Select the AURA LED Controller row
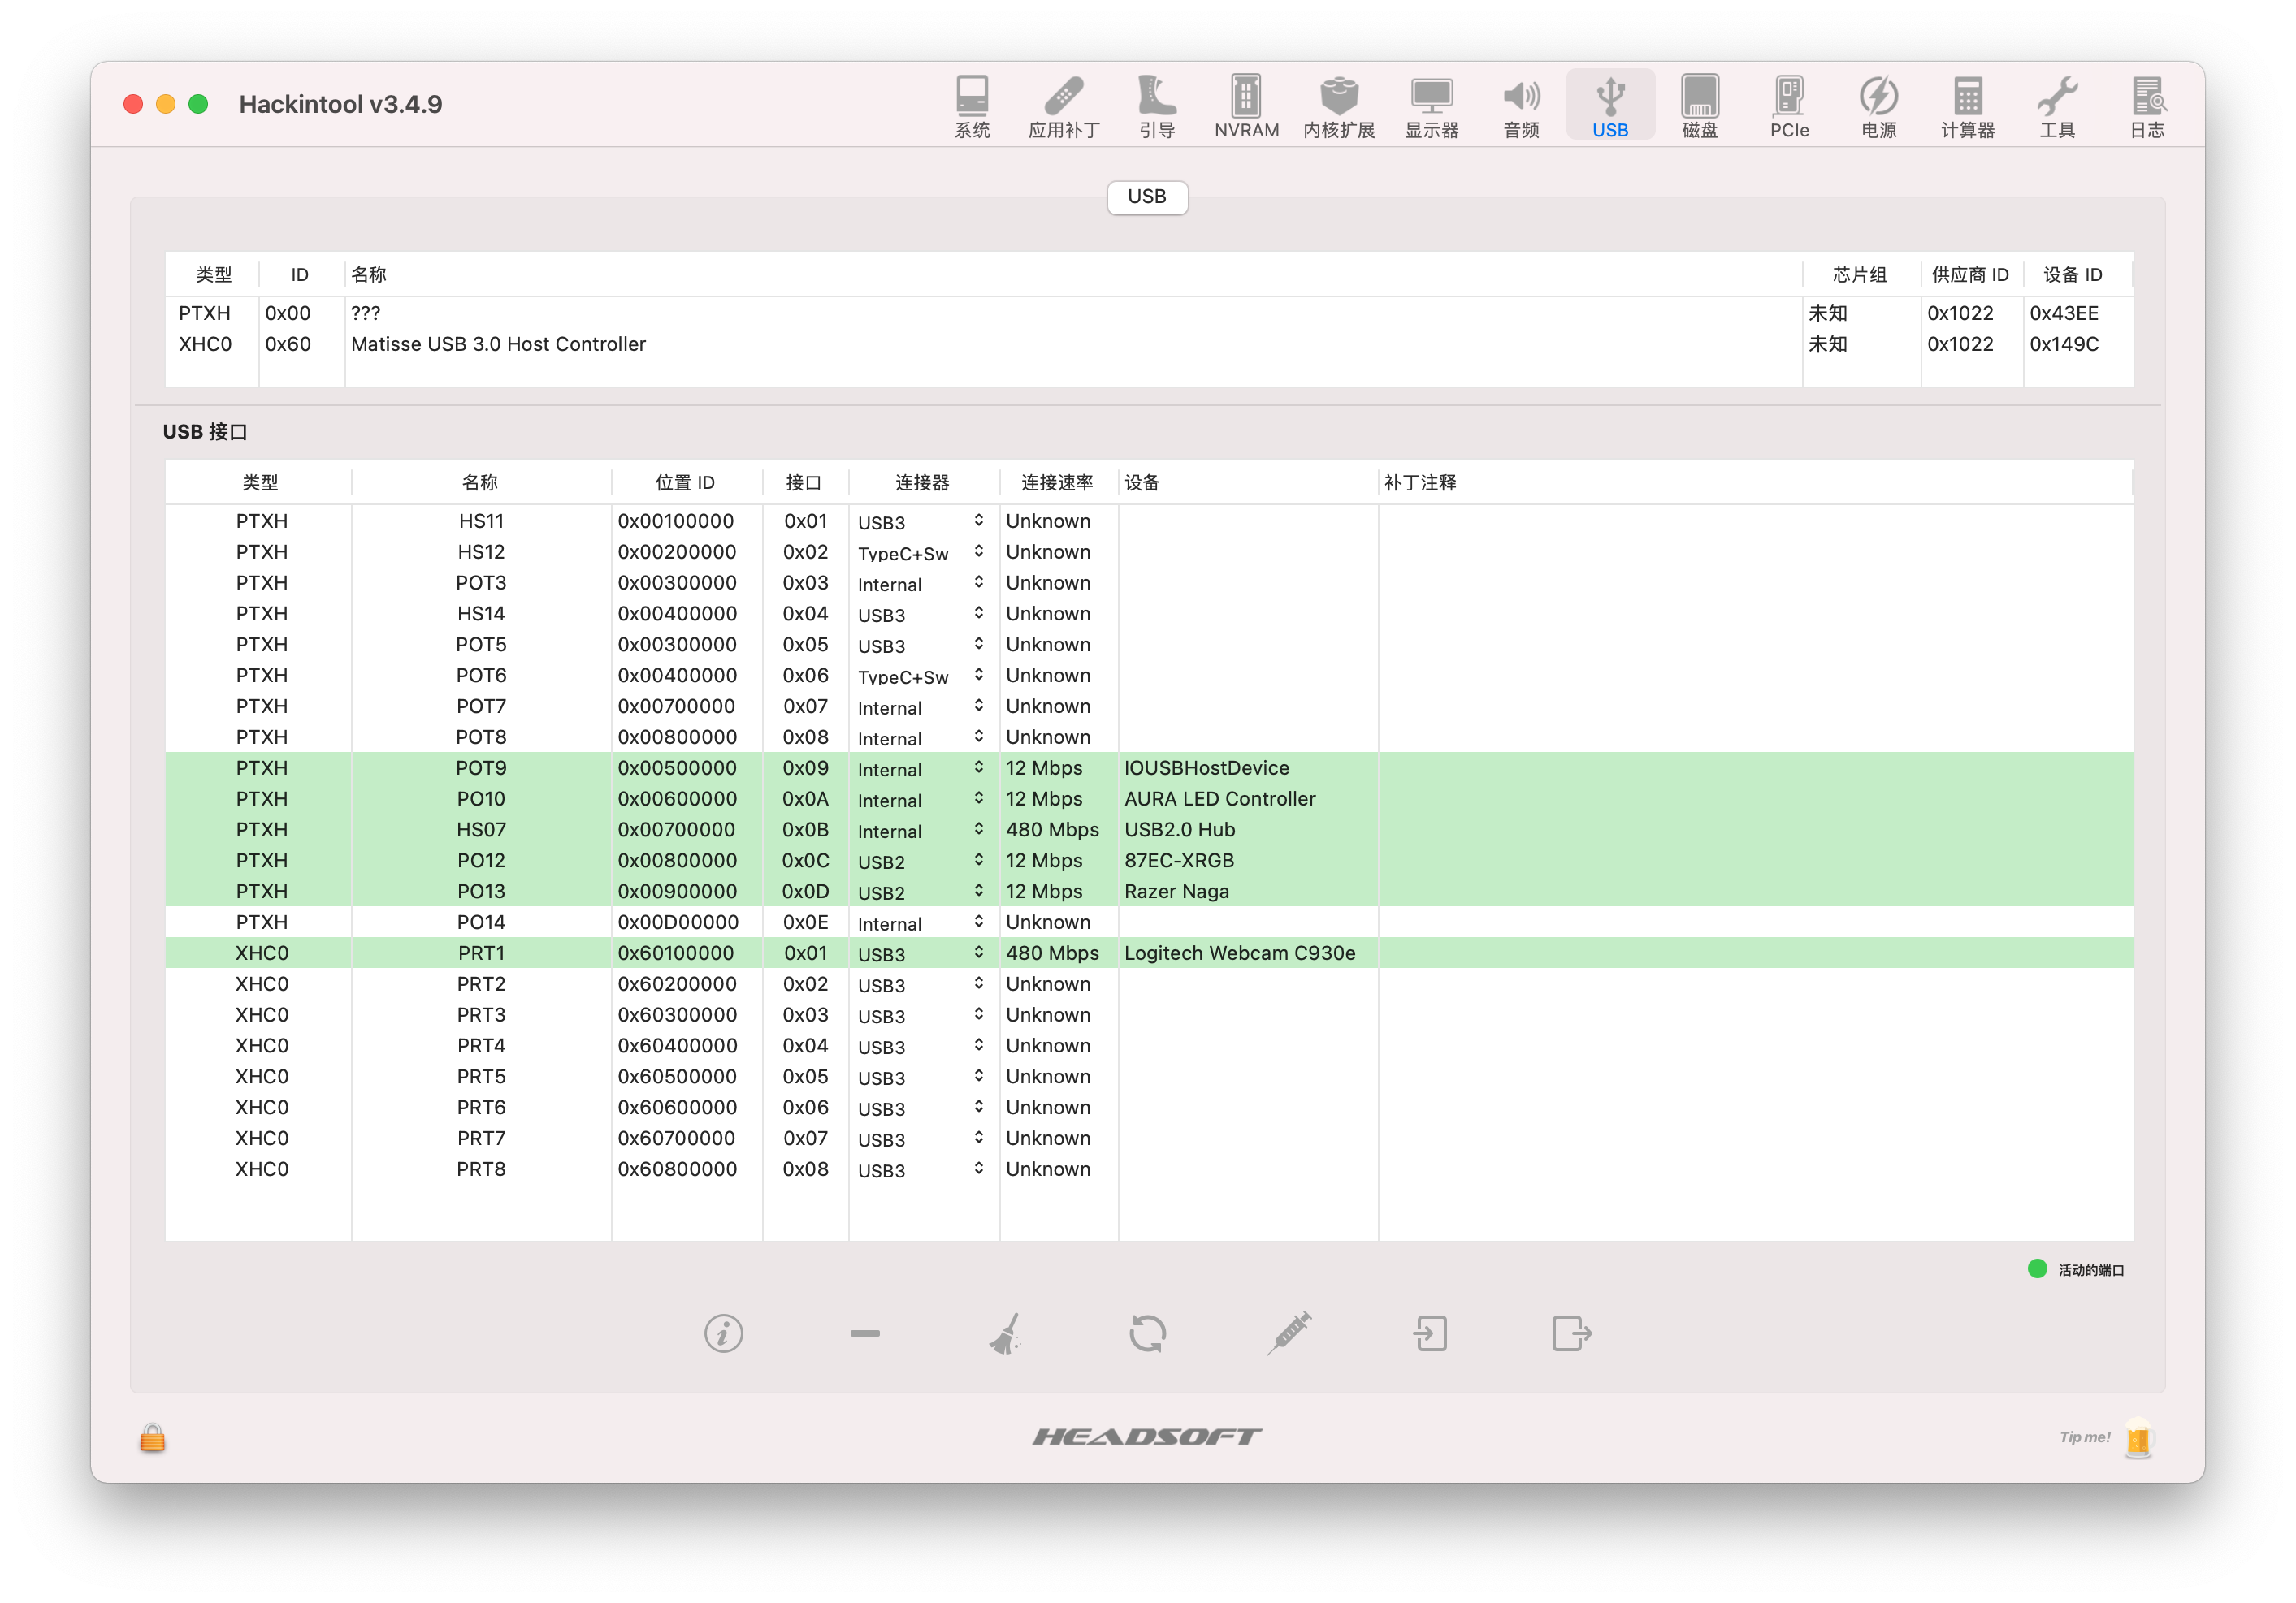Image resolution: width=2296 pixels, height=1603 pixels. click(x=1148, y=798)
